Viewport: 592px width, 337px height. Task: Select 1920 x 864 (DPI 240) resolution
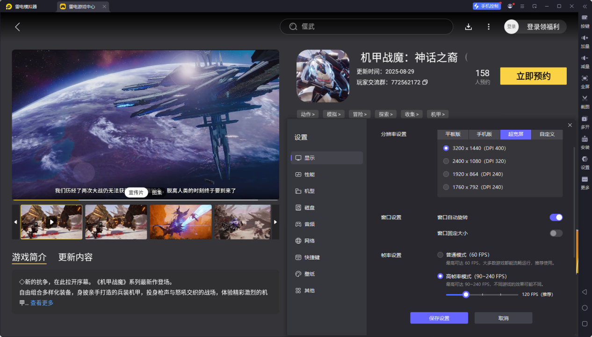coord(473,174)
